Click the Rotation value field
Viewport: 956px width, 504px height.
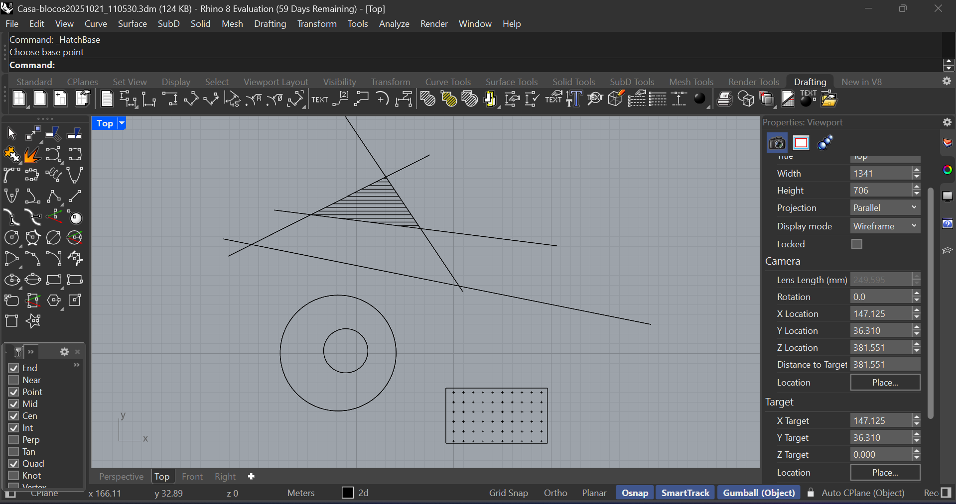pyautogui.click(x=880, y=297)
